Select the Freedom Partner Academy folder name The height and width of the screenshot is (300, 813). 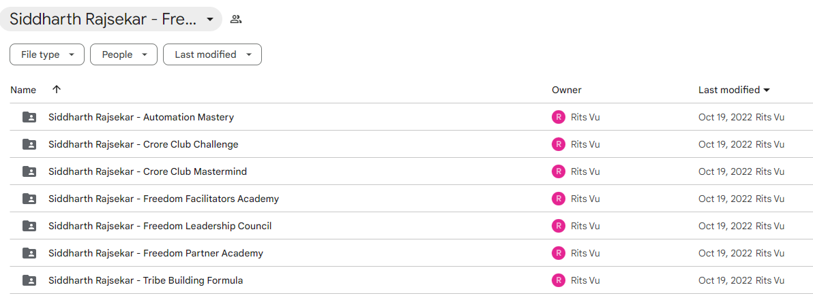tap(156, 254)
